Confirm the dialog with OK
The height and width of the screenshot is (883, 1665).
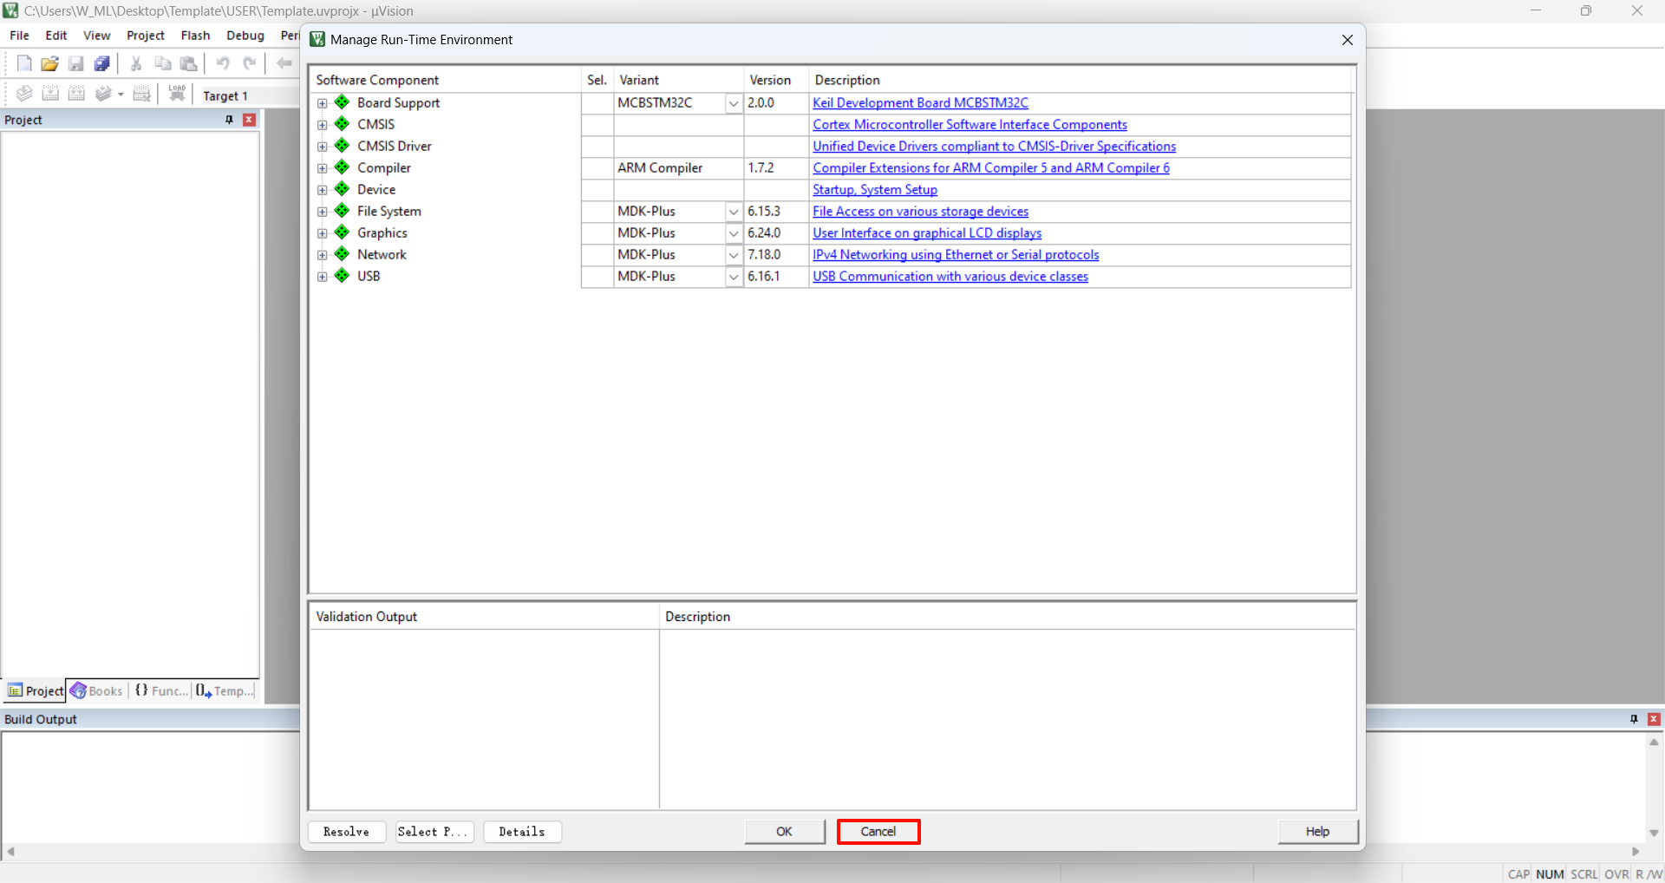click(x=785, y=832)
